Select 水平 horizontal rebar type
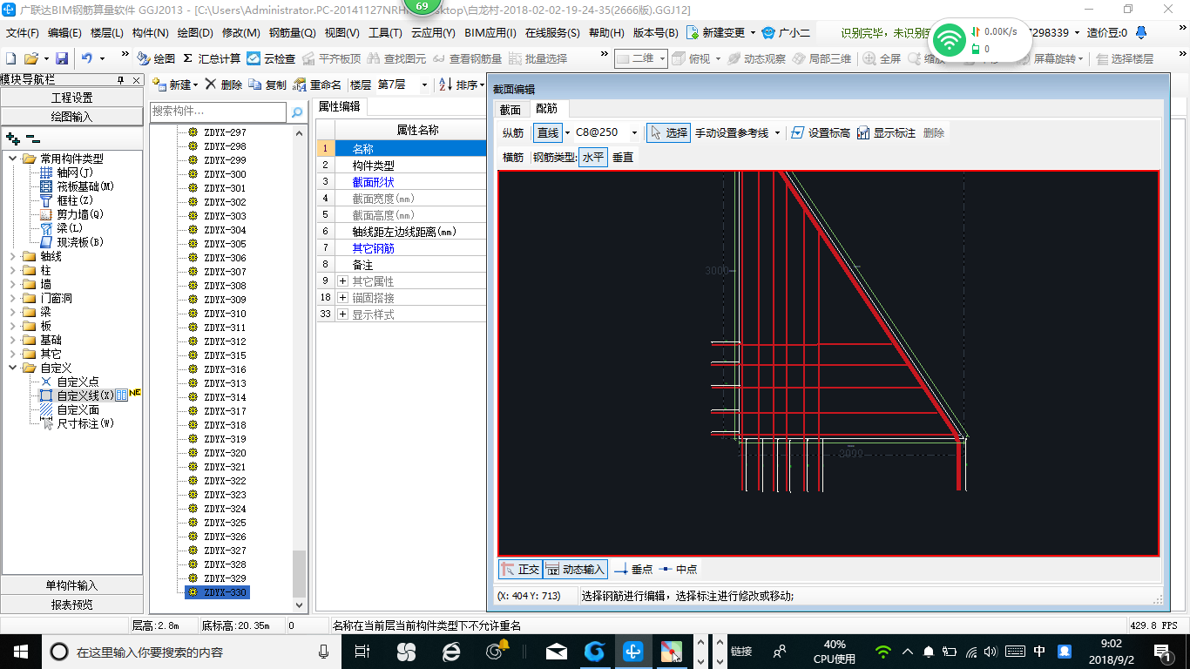1190x669 pixels. click(593, 157)
